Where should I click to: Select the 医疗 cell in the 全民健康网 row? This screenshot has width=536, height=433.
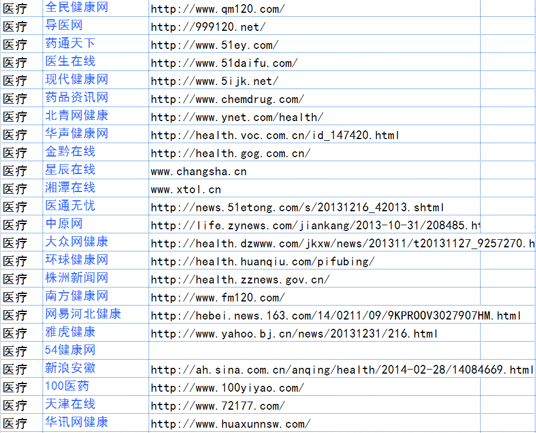22,8
